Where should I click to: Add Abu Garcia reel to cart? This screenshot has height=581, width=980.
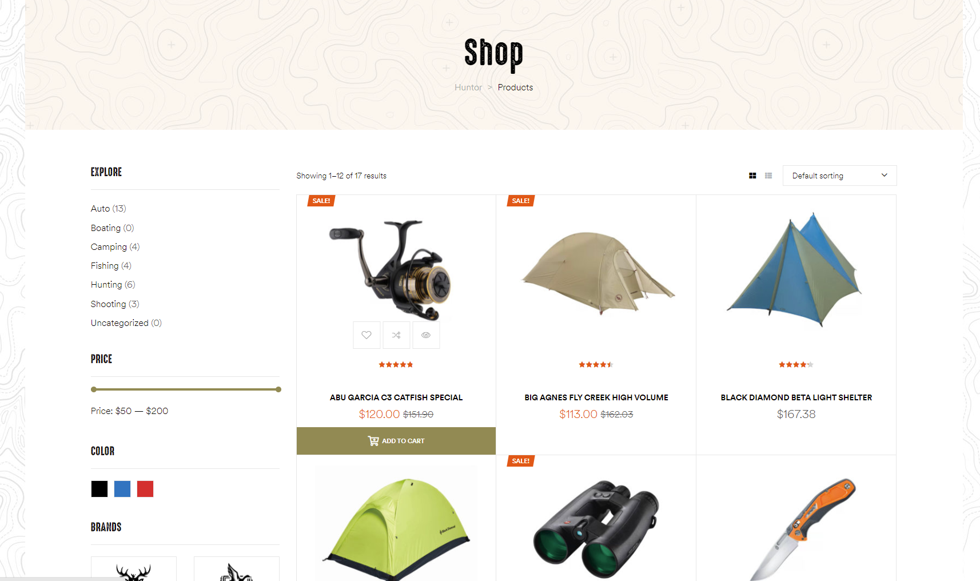[396, 441]
